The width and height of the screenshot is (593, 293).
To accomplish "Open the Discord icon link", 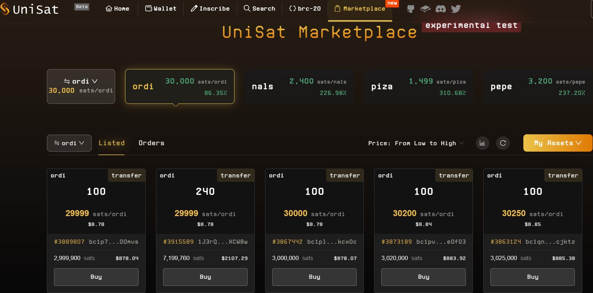I will click(441, 9).
